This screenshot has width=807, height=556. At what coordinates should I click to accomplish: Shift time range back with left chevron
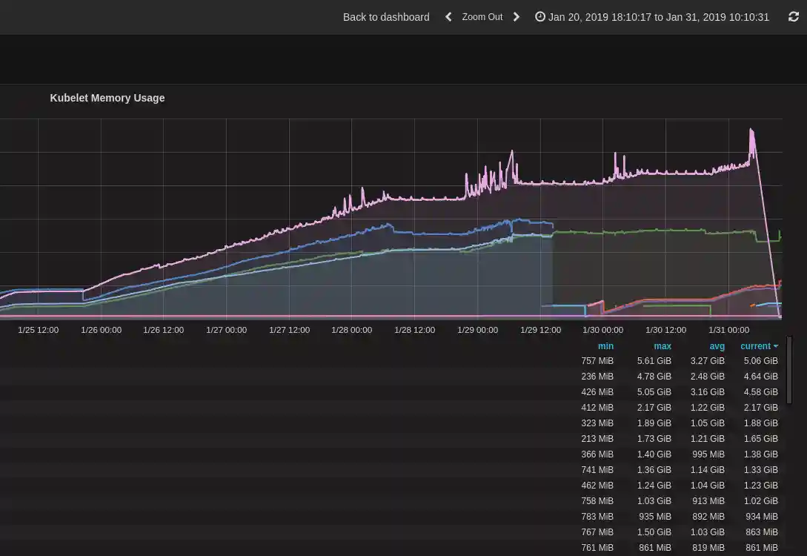click(448, 17)
